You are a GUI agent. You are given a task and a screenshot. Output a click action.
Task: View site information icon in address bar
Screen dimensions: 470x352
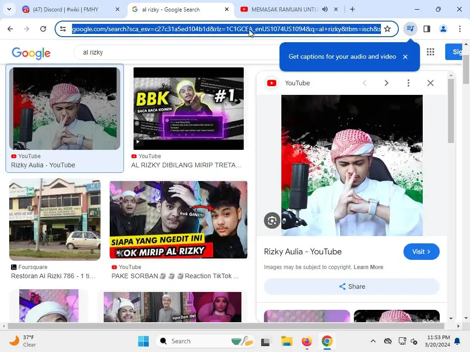(63, 29)
